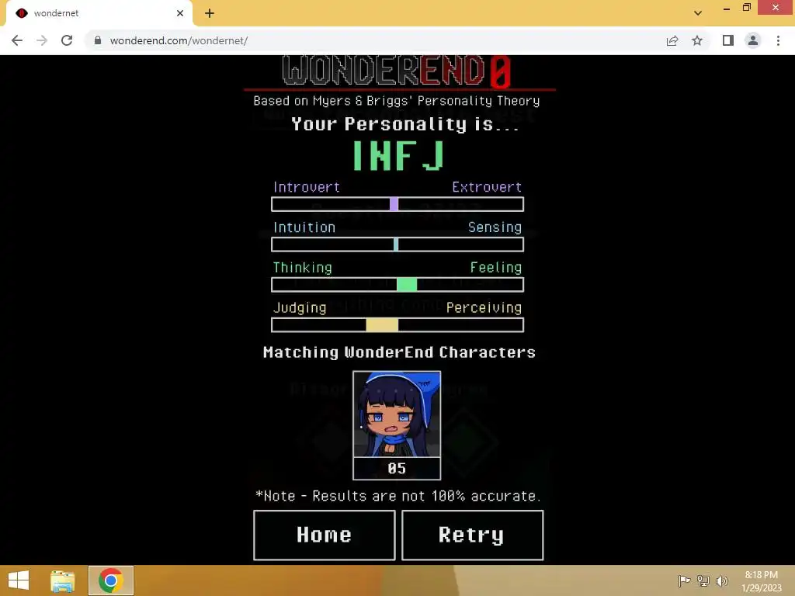Click the 'Sensing' label
795x596 pixels.
point(495,227)
